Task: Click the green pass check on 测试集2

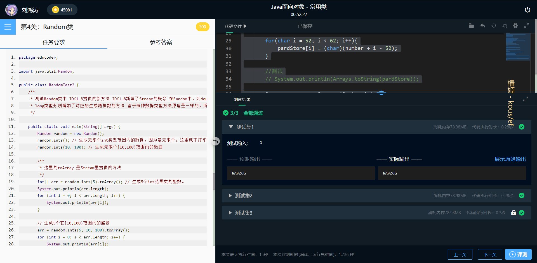Action: [x=522, y=195]
